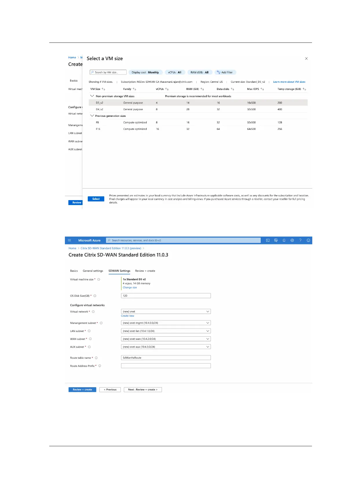The height and width of the screenshot is (487, 345).
Task: Show info icon next to Virtual network
Action: coord(93,312)
